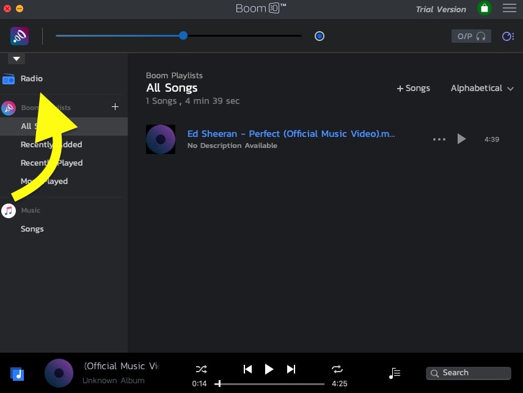Image resolution: width=523 pixels, height=393 pixels.
Task: Select Recently Played in the sidebar
Action: (52, 163)
